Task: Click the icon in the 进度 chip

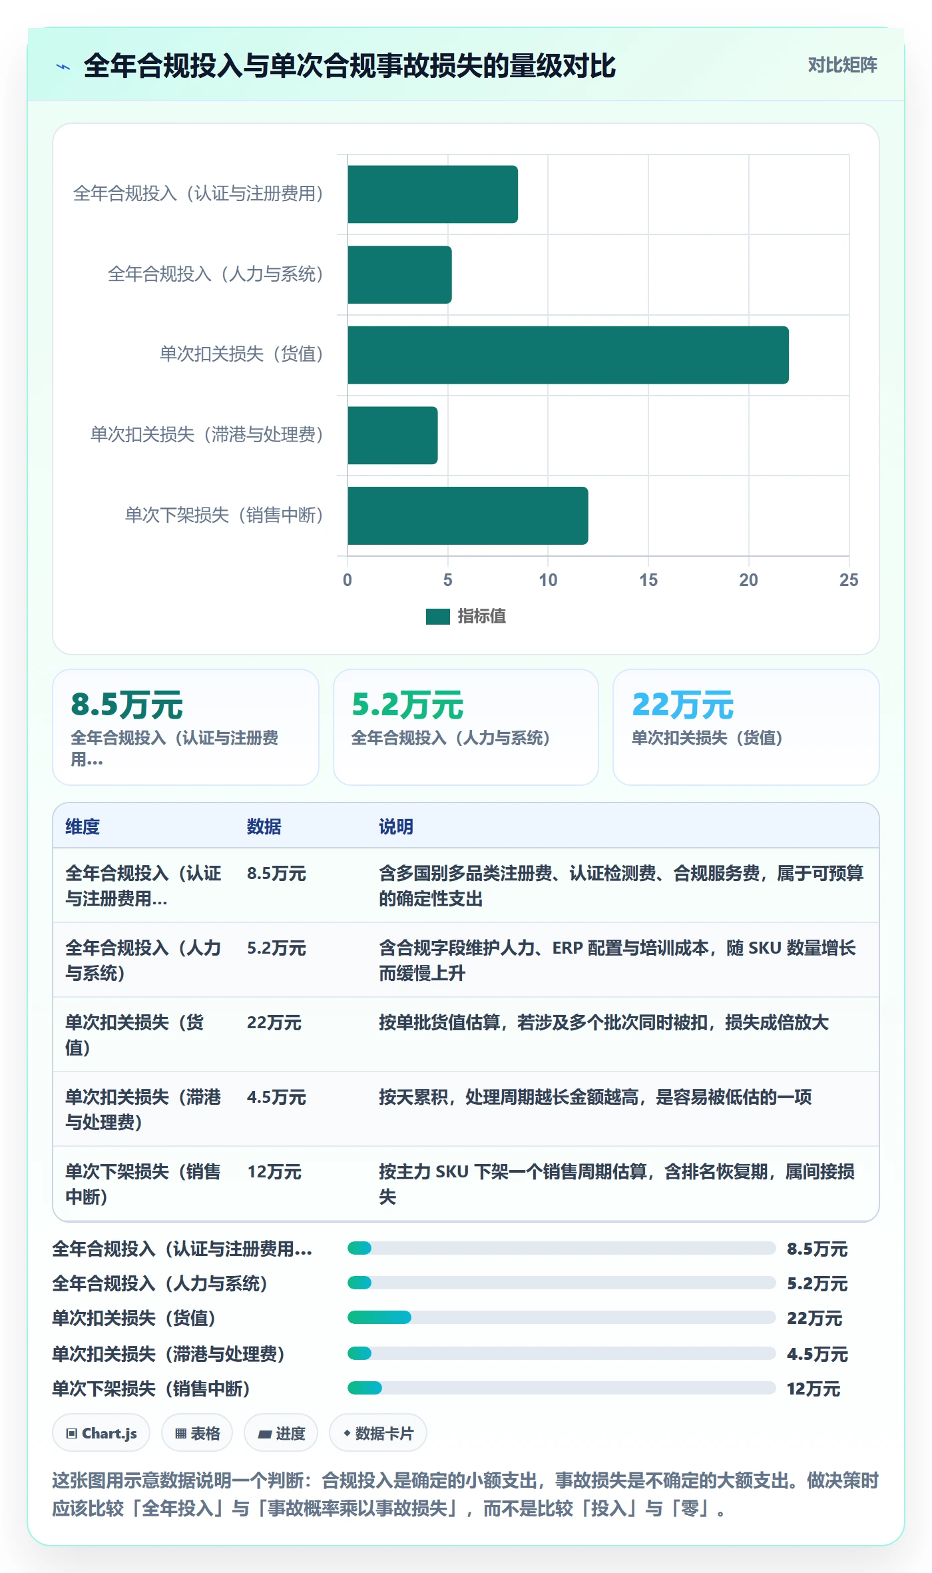Action: point(265,1434)
